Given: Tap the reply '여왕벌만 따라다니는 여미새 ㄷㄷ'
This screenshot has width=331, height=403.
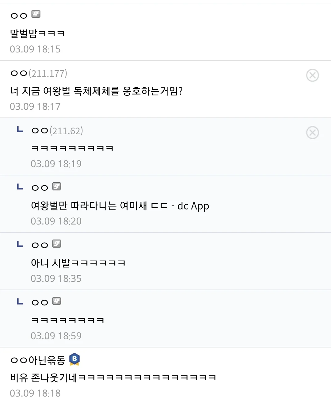Looking at the screenshot, I should coord(120,206).
